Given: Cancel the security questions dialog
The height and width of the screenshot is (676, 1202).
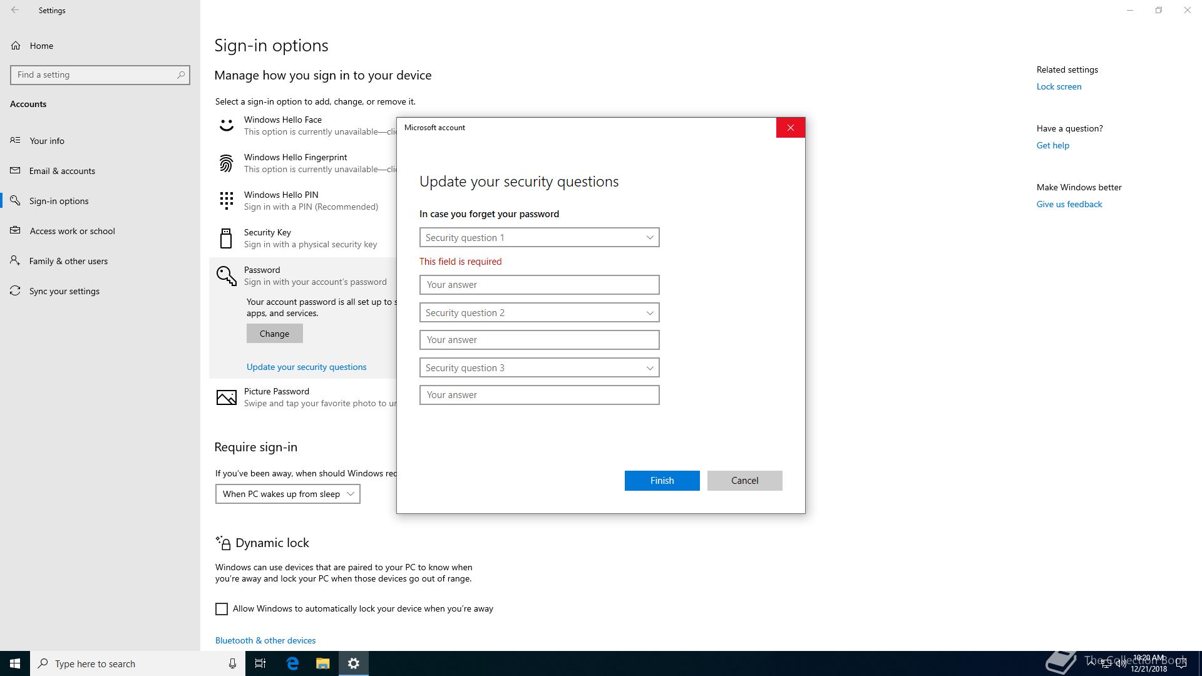Looking at the screenshot, I should [744, 481].
